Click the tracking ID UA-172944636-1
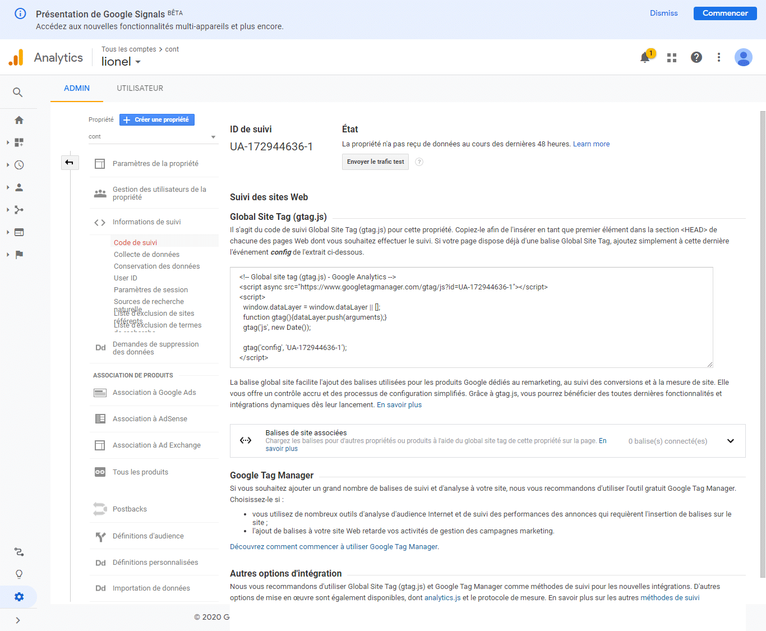This screenshot has height=631, width=766. click(x=271, y=147)
